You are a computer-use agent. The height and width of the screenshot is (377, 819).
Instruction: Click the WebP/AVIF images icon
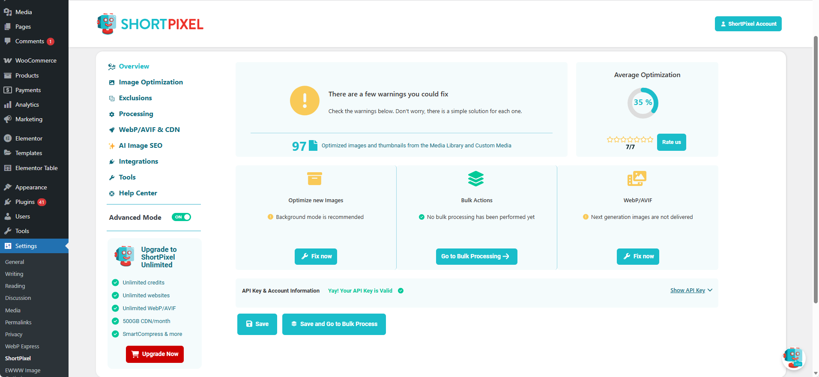click(637, 179)
